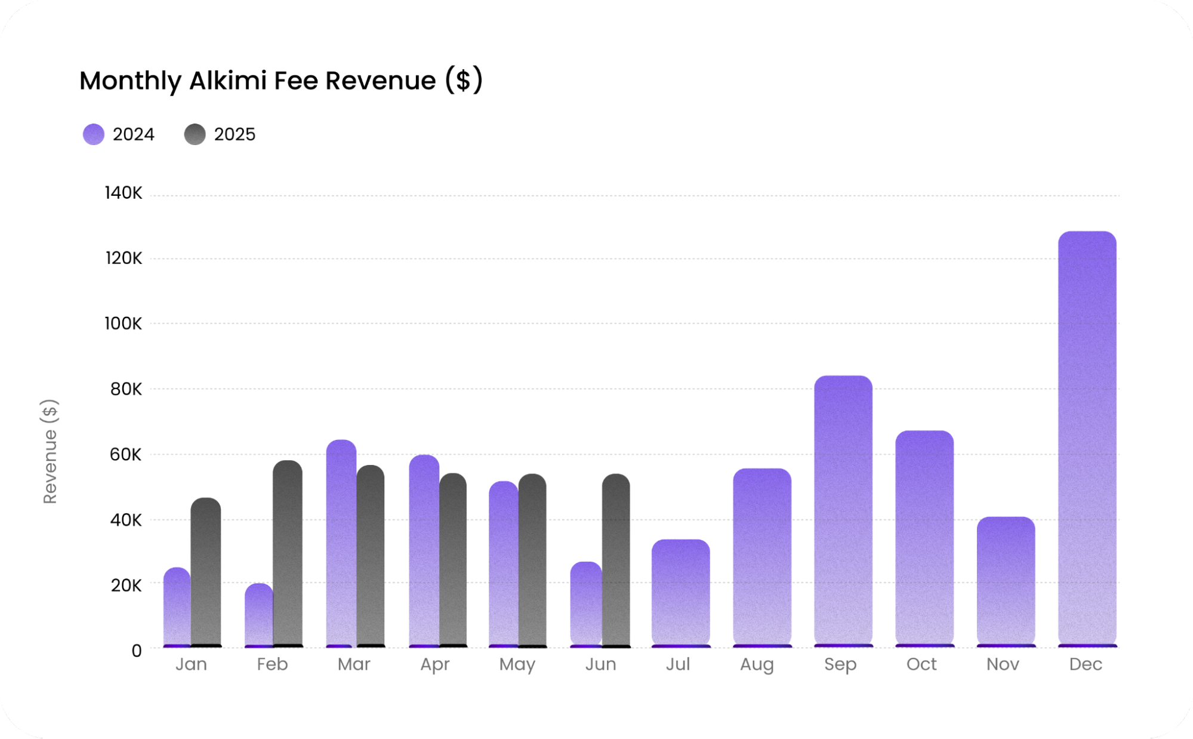Viewport: 1193px width, 739px height.
Task: Click the 120K axis value
Action: click(x=124, y=258)
